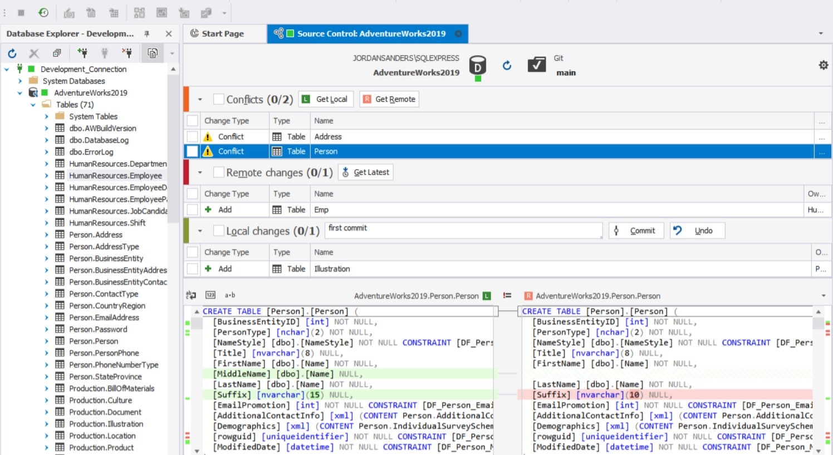This screenshot has height=455, width=833.
Task: Collapse the Tables (71) node
Action: (x=33, y=105)
